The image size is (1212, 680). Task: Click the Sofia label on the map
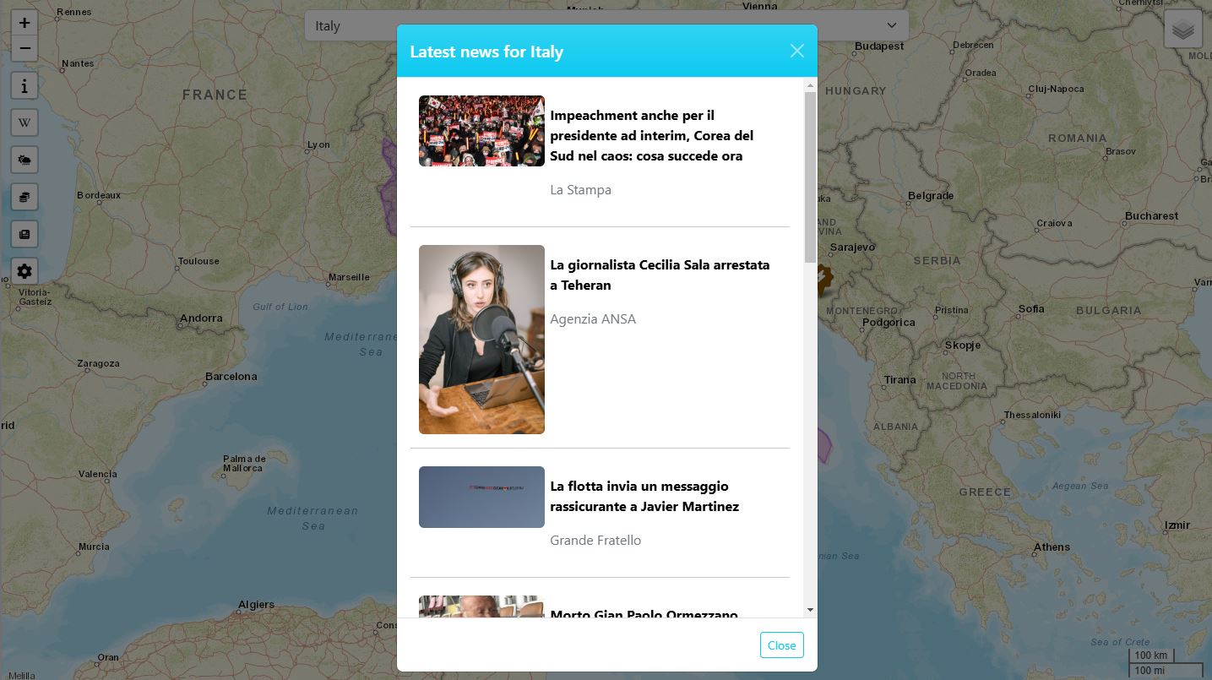click(1031, 308)
